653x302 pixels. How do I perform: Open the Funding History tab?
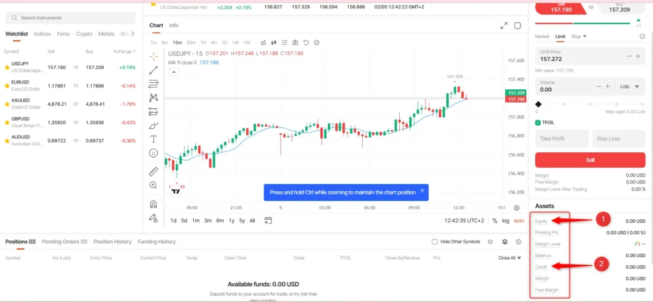tap(157, 241)
